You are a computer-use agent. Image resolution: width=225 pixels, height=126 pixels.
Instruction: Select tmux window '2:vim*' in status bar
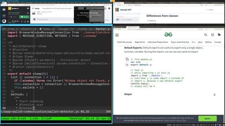[x=46, y=119]
